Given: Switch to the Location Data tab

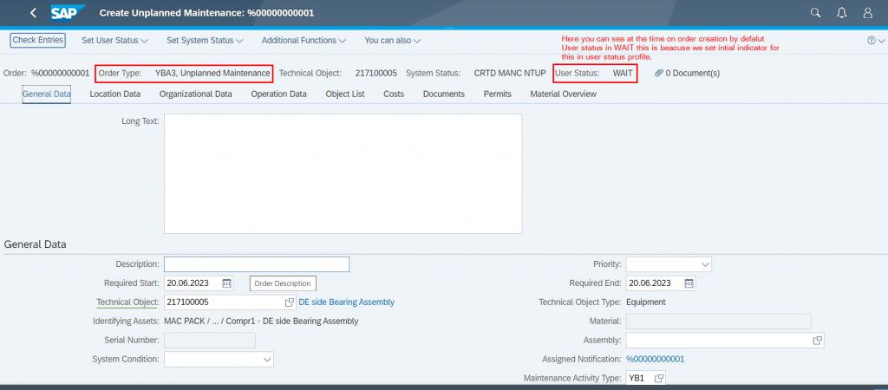Looking at the screenshot, I should coord(115,94).
